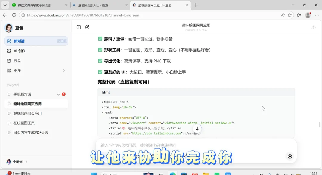Click the <!DOCTYPE html> code line
The image size is (322, 175).
tap(115, 102)
